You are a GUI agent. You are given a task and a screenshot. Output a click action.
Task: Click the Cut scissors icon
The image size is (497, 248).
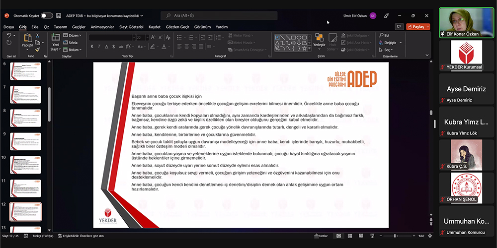(x=37, y=35)
